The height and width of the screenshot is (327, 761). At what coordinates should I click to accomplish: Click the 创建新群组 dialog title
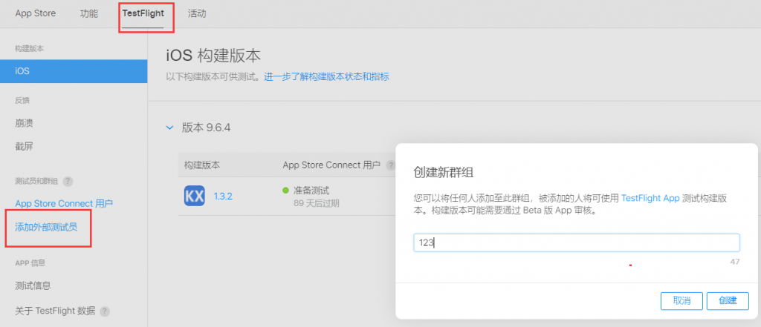444,173
